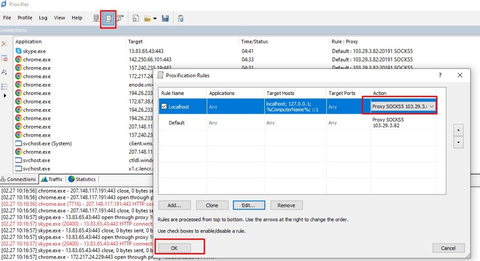The height and width of the screenshot is (261, 480).
Task: Switch to the Statistics tab
Action: (x=82, y=179)
